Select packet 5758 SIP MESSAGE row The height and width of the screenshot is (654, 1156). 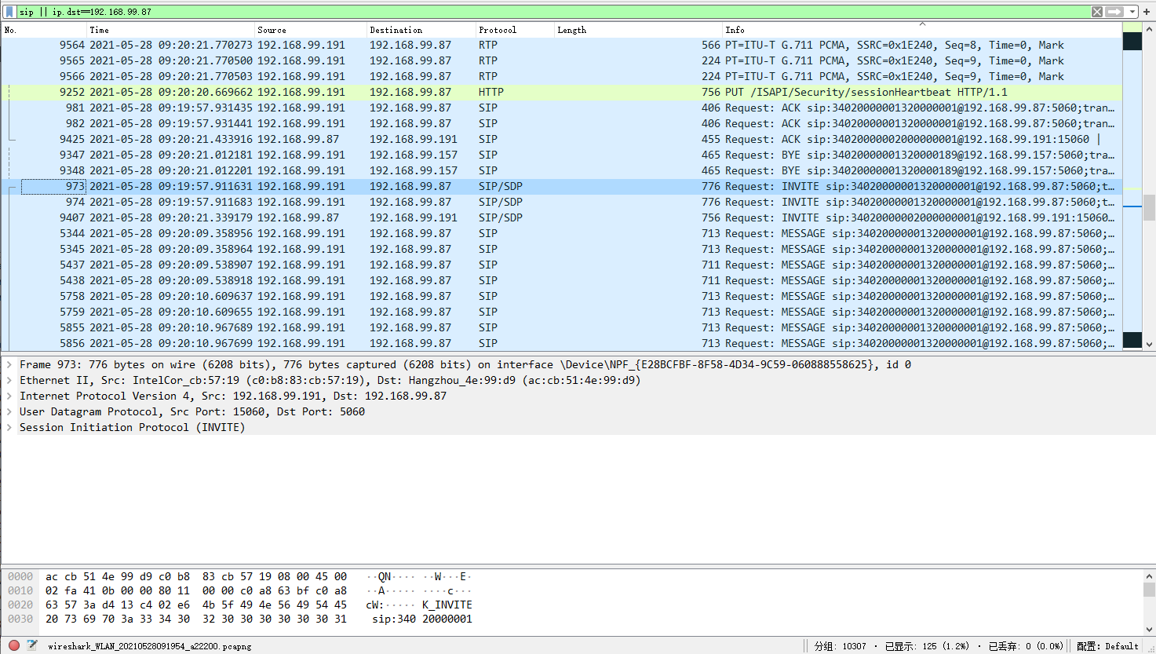562,296
